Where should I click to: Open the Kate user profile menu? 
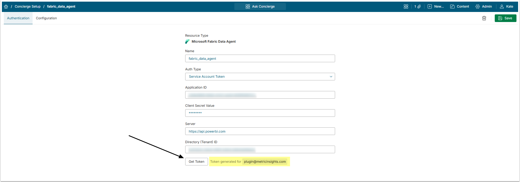(x=506, y=7)
